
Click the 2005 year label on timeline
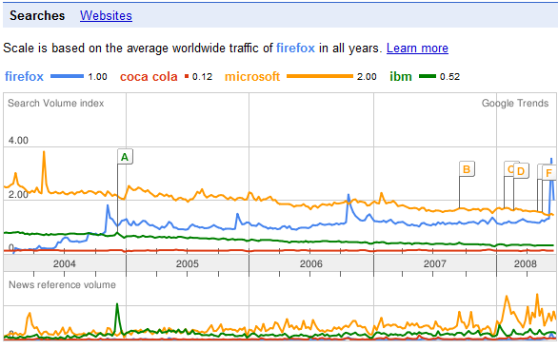click(x=188, y=263)
